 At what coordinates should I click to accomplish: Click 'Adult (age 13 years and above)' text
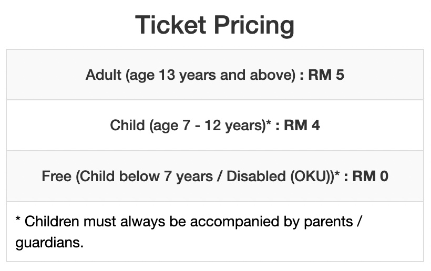190,75
